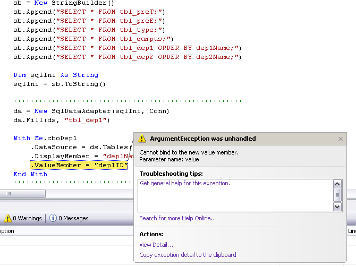Viewport: 356px width, 267px height.
Task: Click the yellow warning triangle beside Warnings
Action: point(7,218)
